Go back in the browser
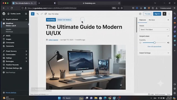Image resolution: width=177 pixels, height=100 pixels. point(4,8)
